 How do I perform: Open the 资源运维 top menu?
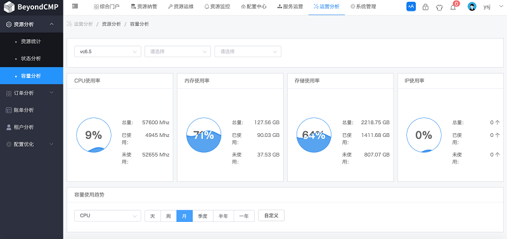point(181,6)
